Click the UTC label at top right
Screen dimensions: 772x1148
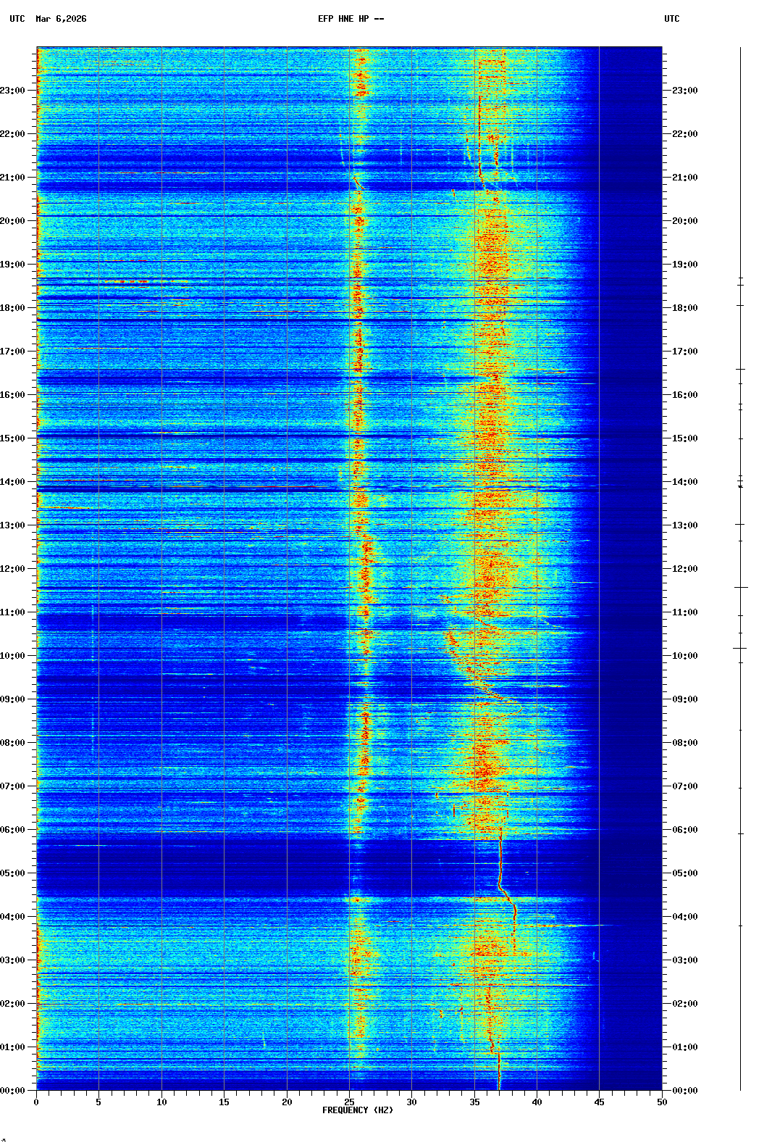(x=671, y=19)
